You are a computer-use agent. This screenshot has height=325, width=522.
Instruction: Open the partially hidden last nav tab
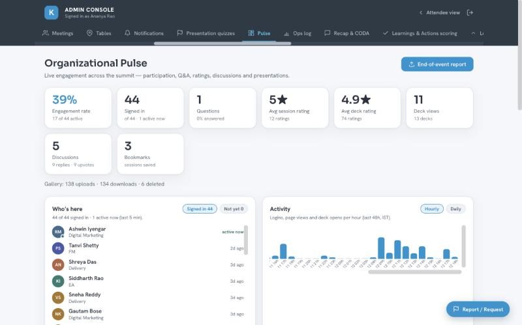(x=477, y=33)
